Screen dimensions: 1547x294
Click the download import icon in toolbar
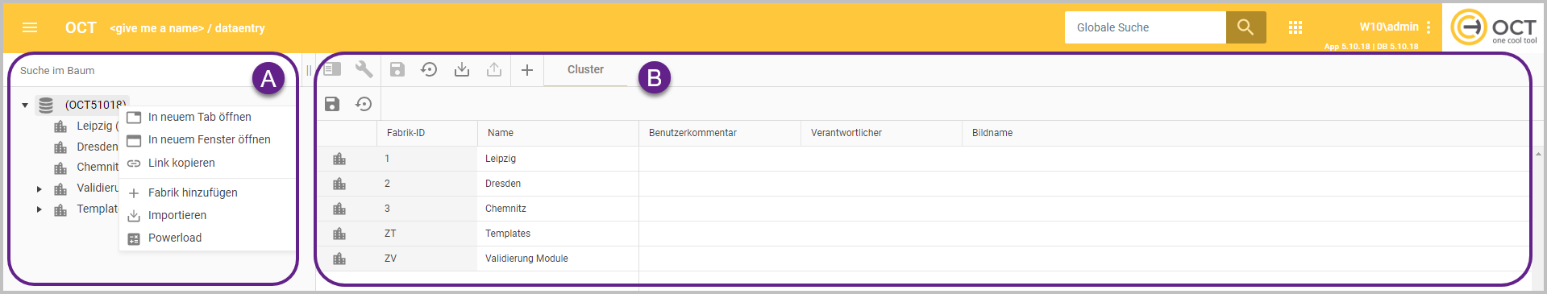[462, 70]
